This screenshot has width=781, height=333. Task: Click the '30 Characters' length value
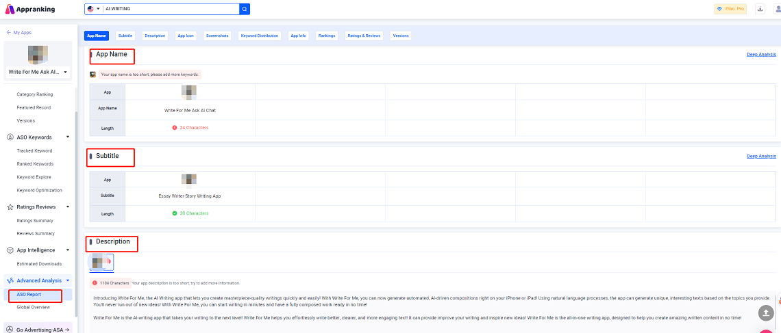pos(195,213)
